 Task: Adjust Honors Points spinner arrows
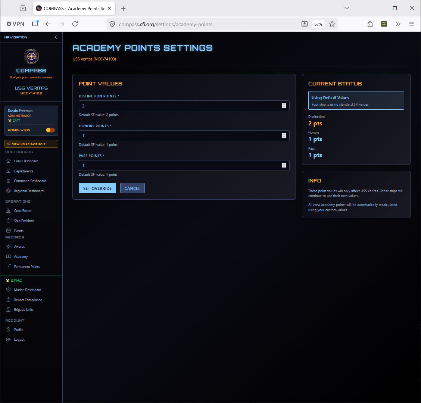284,135
